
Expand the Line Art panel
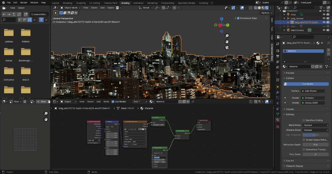tap(290, 161)
